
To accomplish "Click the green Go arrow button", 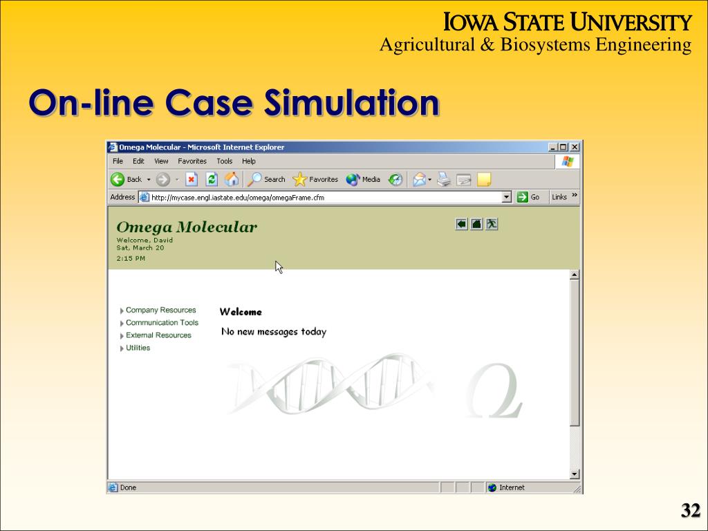I will point(523,197).
